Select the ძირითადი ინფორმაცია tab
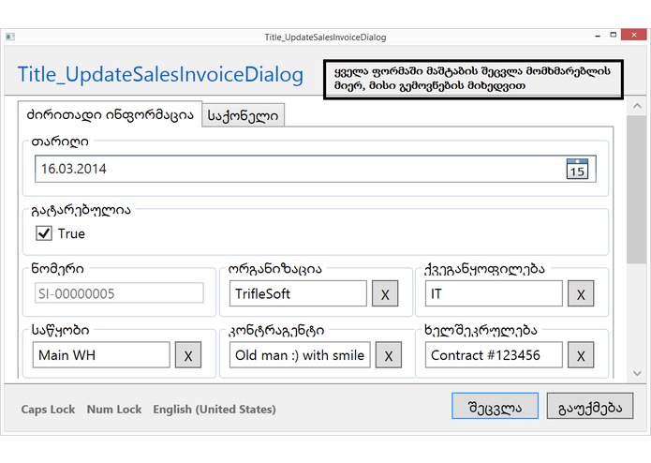Screen dimensions: 651x463 point(110,113)
